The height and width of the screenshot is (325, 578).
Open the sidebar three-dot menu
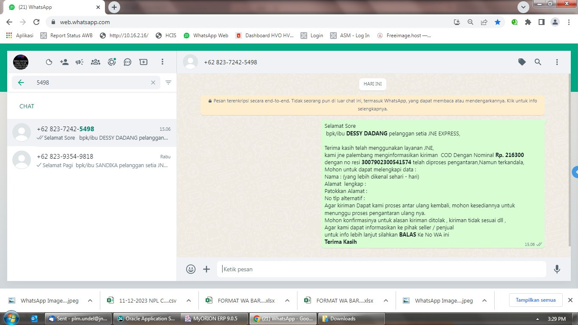point(162,62)
